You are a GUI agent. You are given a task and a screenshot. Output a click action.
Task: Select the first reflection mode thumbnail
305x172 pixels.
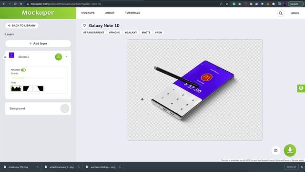16,88
